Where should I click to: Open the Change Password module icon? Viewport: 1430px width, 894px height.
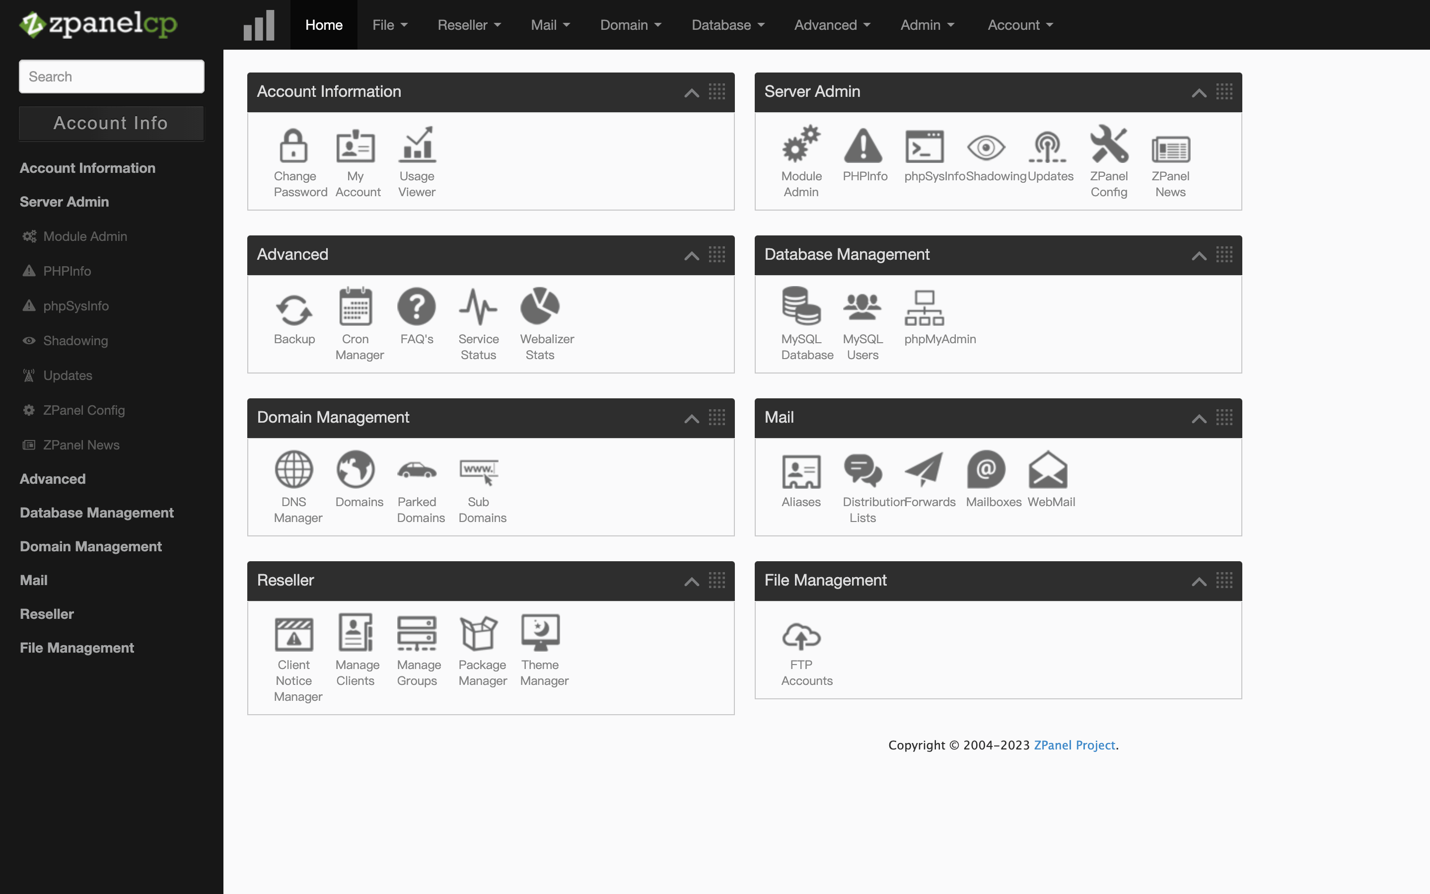[293, 145]
